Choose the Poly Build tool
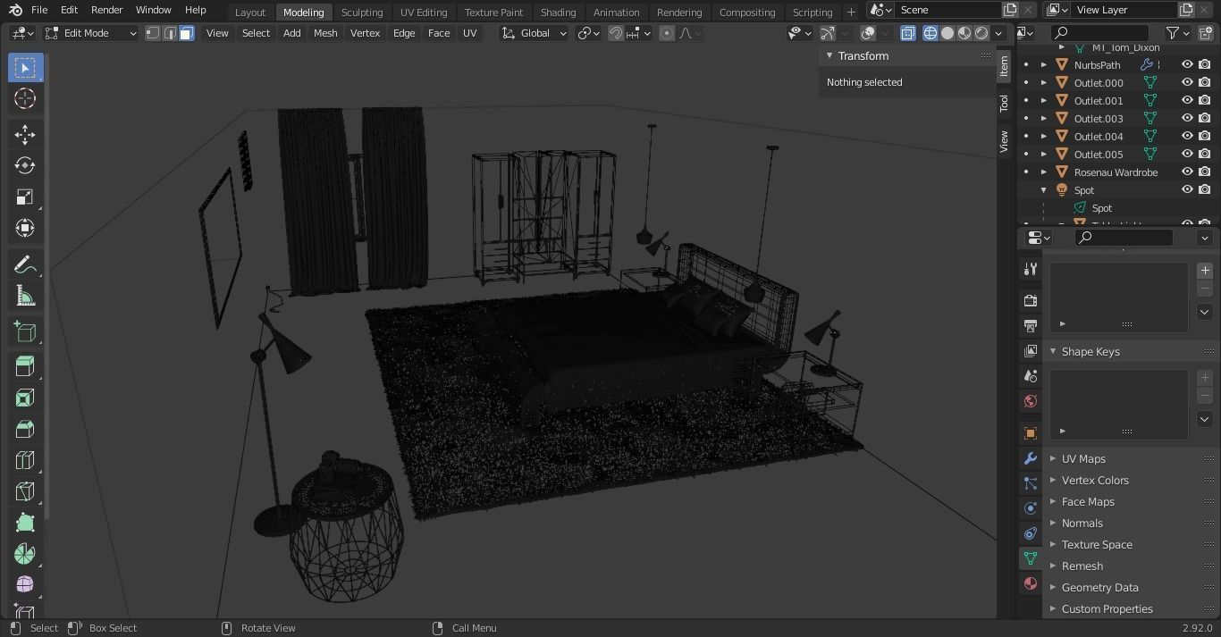The width and height of the screenshot is (1221, 637). pos(25,523)
